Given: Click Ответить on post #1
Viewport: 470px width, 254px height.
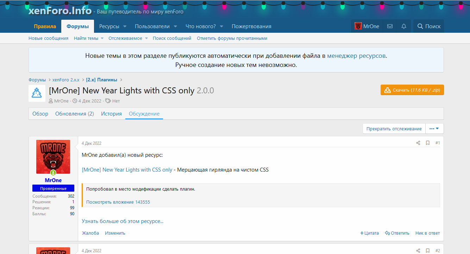Looking at the screenshot, I should pos(397,233).
